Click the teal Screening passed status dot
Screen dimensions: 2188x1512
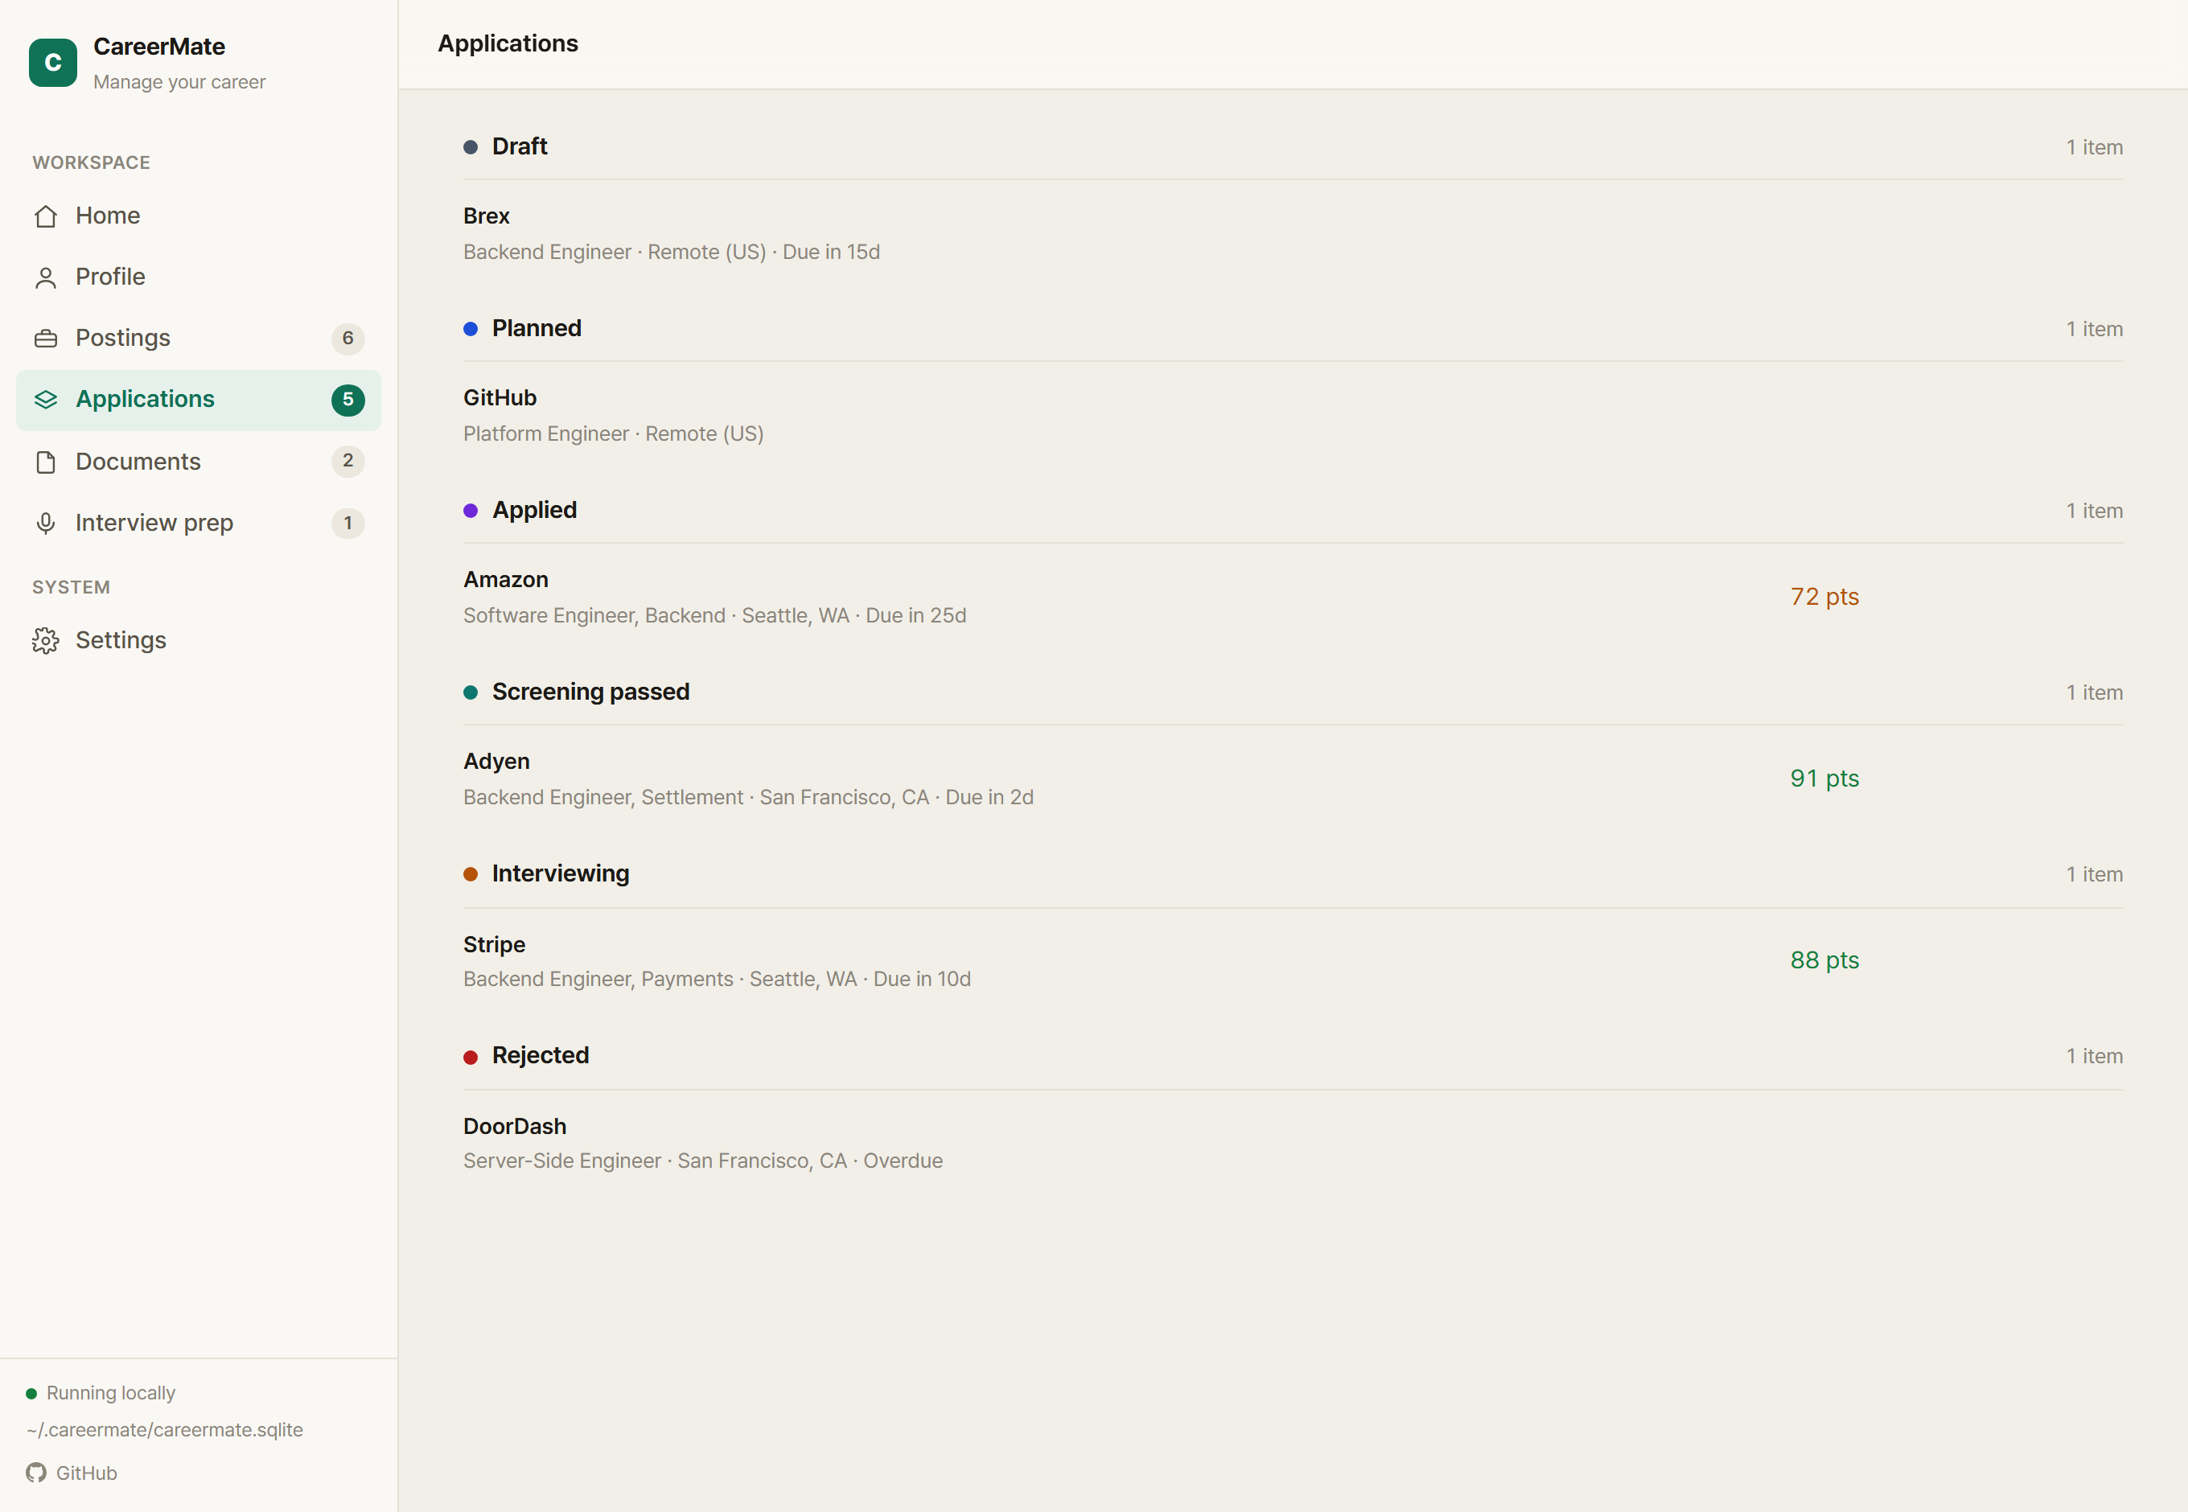(470, 692)
